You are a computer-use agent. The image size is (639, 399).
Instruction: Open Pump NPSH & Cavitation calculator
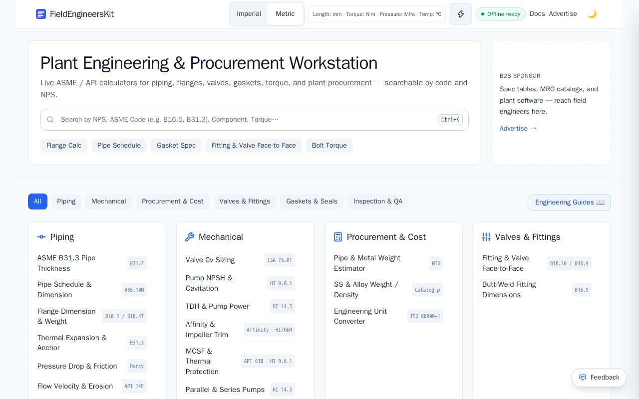click(x=240, y=283)
